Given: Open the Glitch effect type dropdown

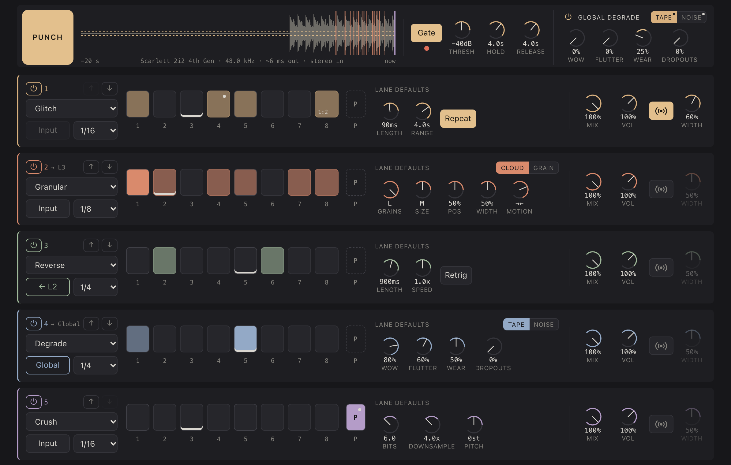Looking at the screenshot, I should (x=72, y=108).
